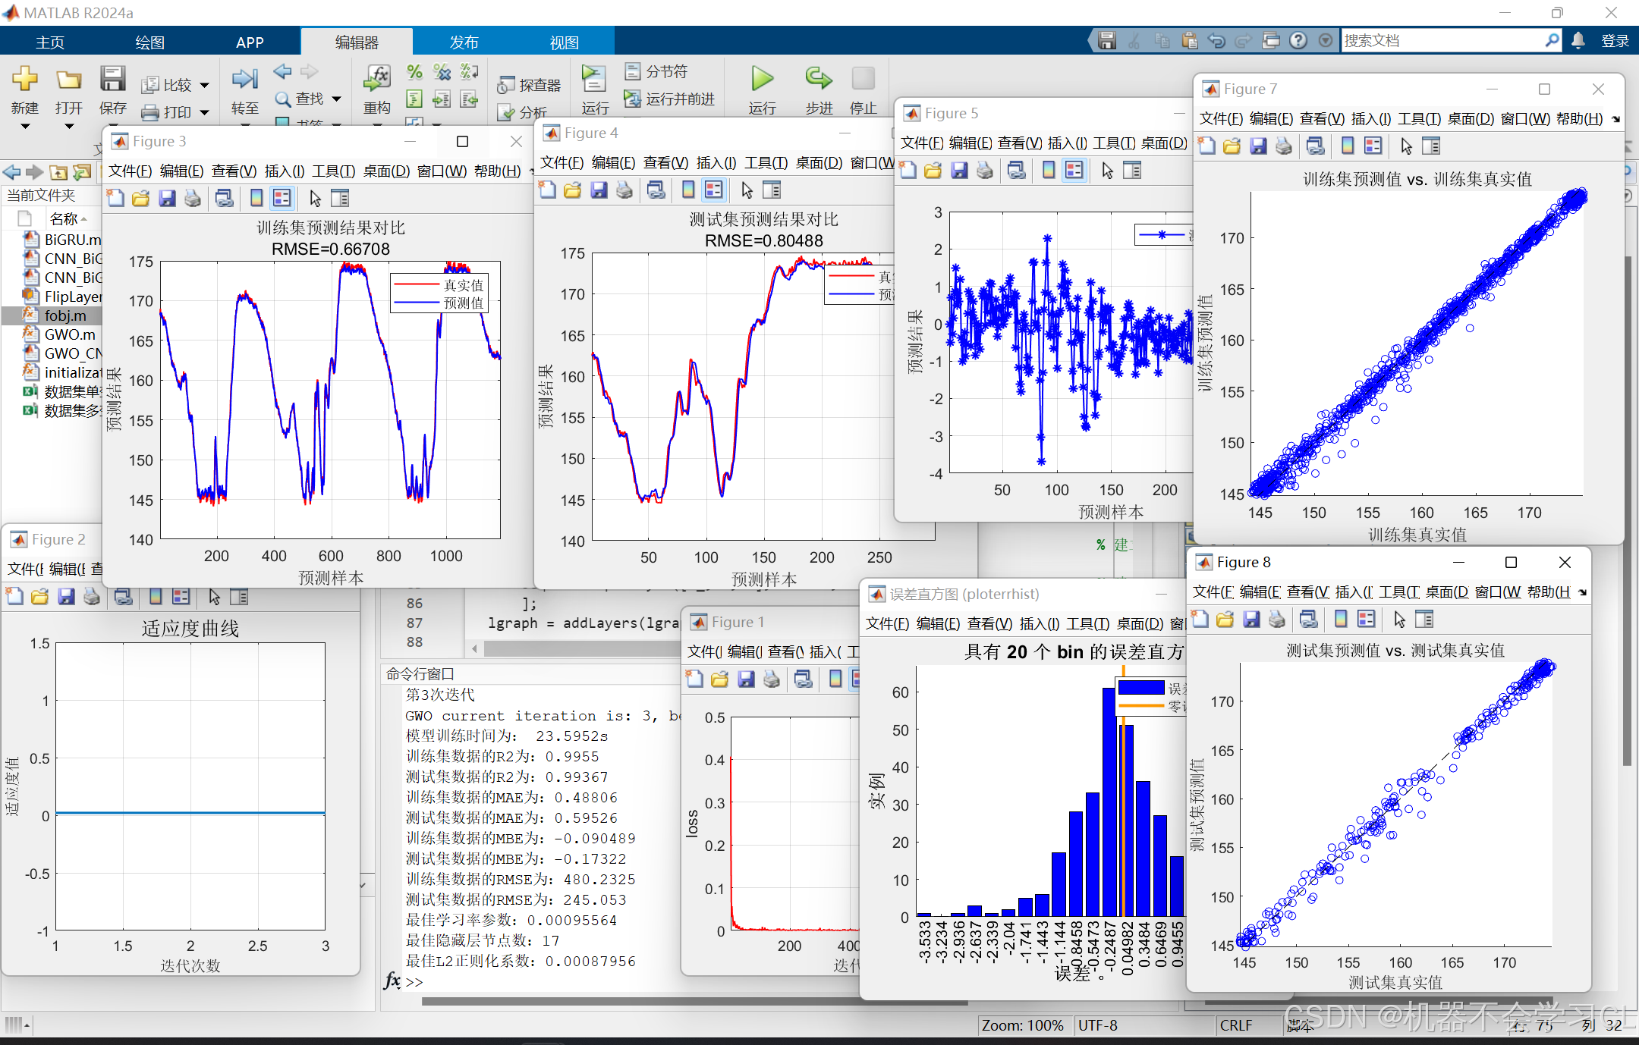Viewport: 1639px width, 1045px height.
Task: Click the comment percent icon in editor ribbon
Action: pos(414,72)
